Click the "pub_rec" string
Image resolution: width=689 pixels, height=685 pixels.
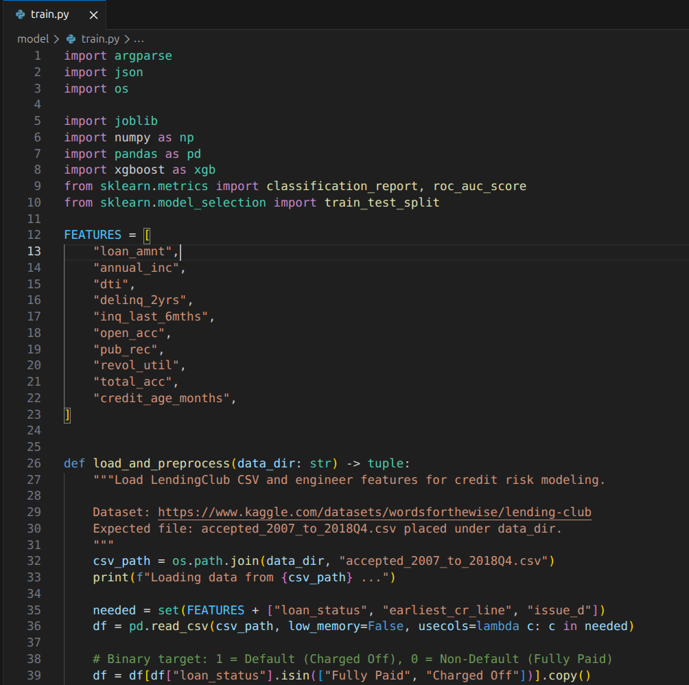(x=125, y=350)
